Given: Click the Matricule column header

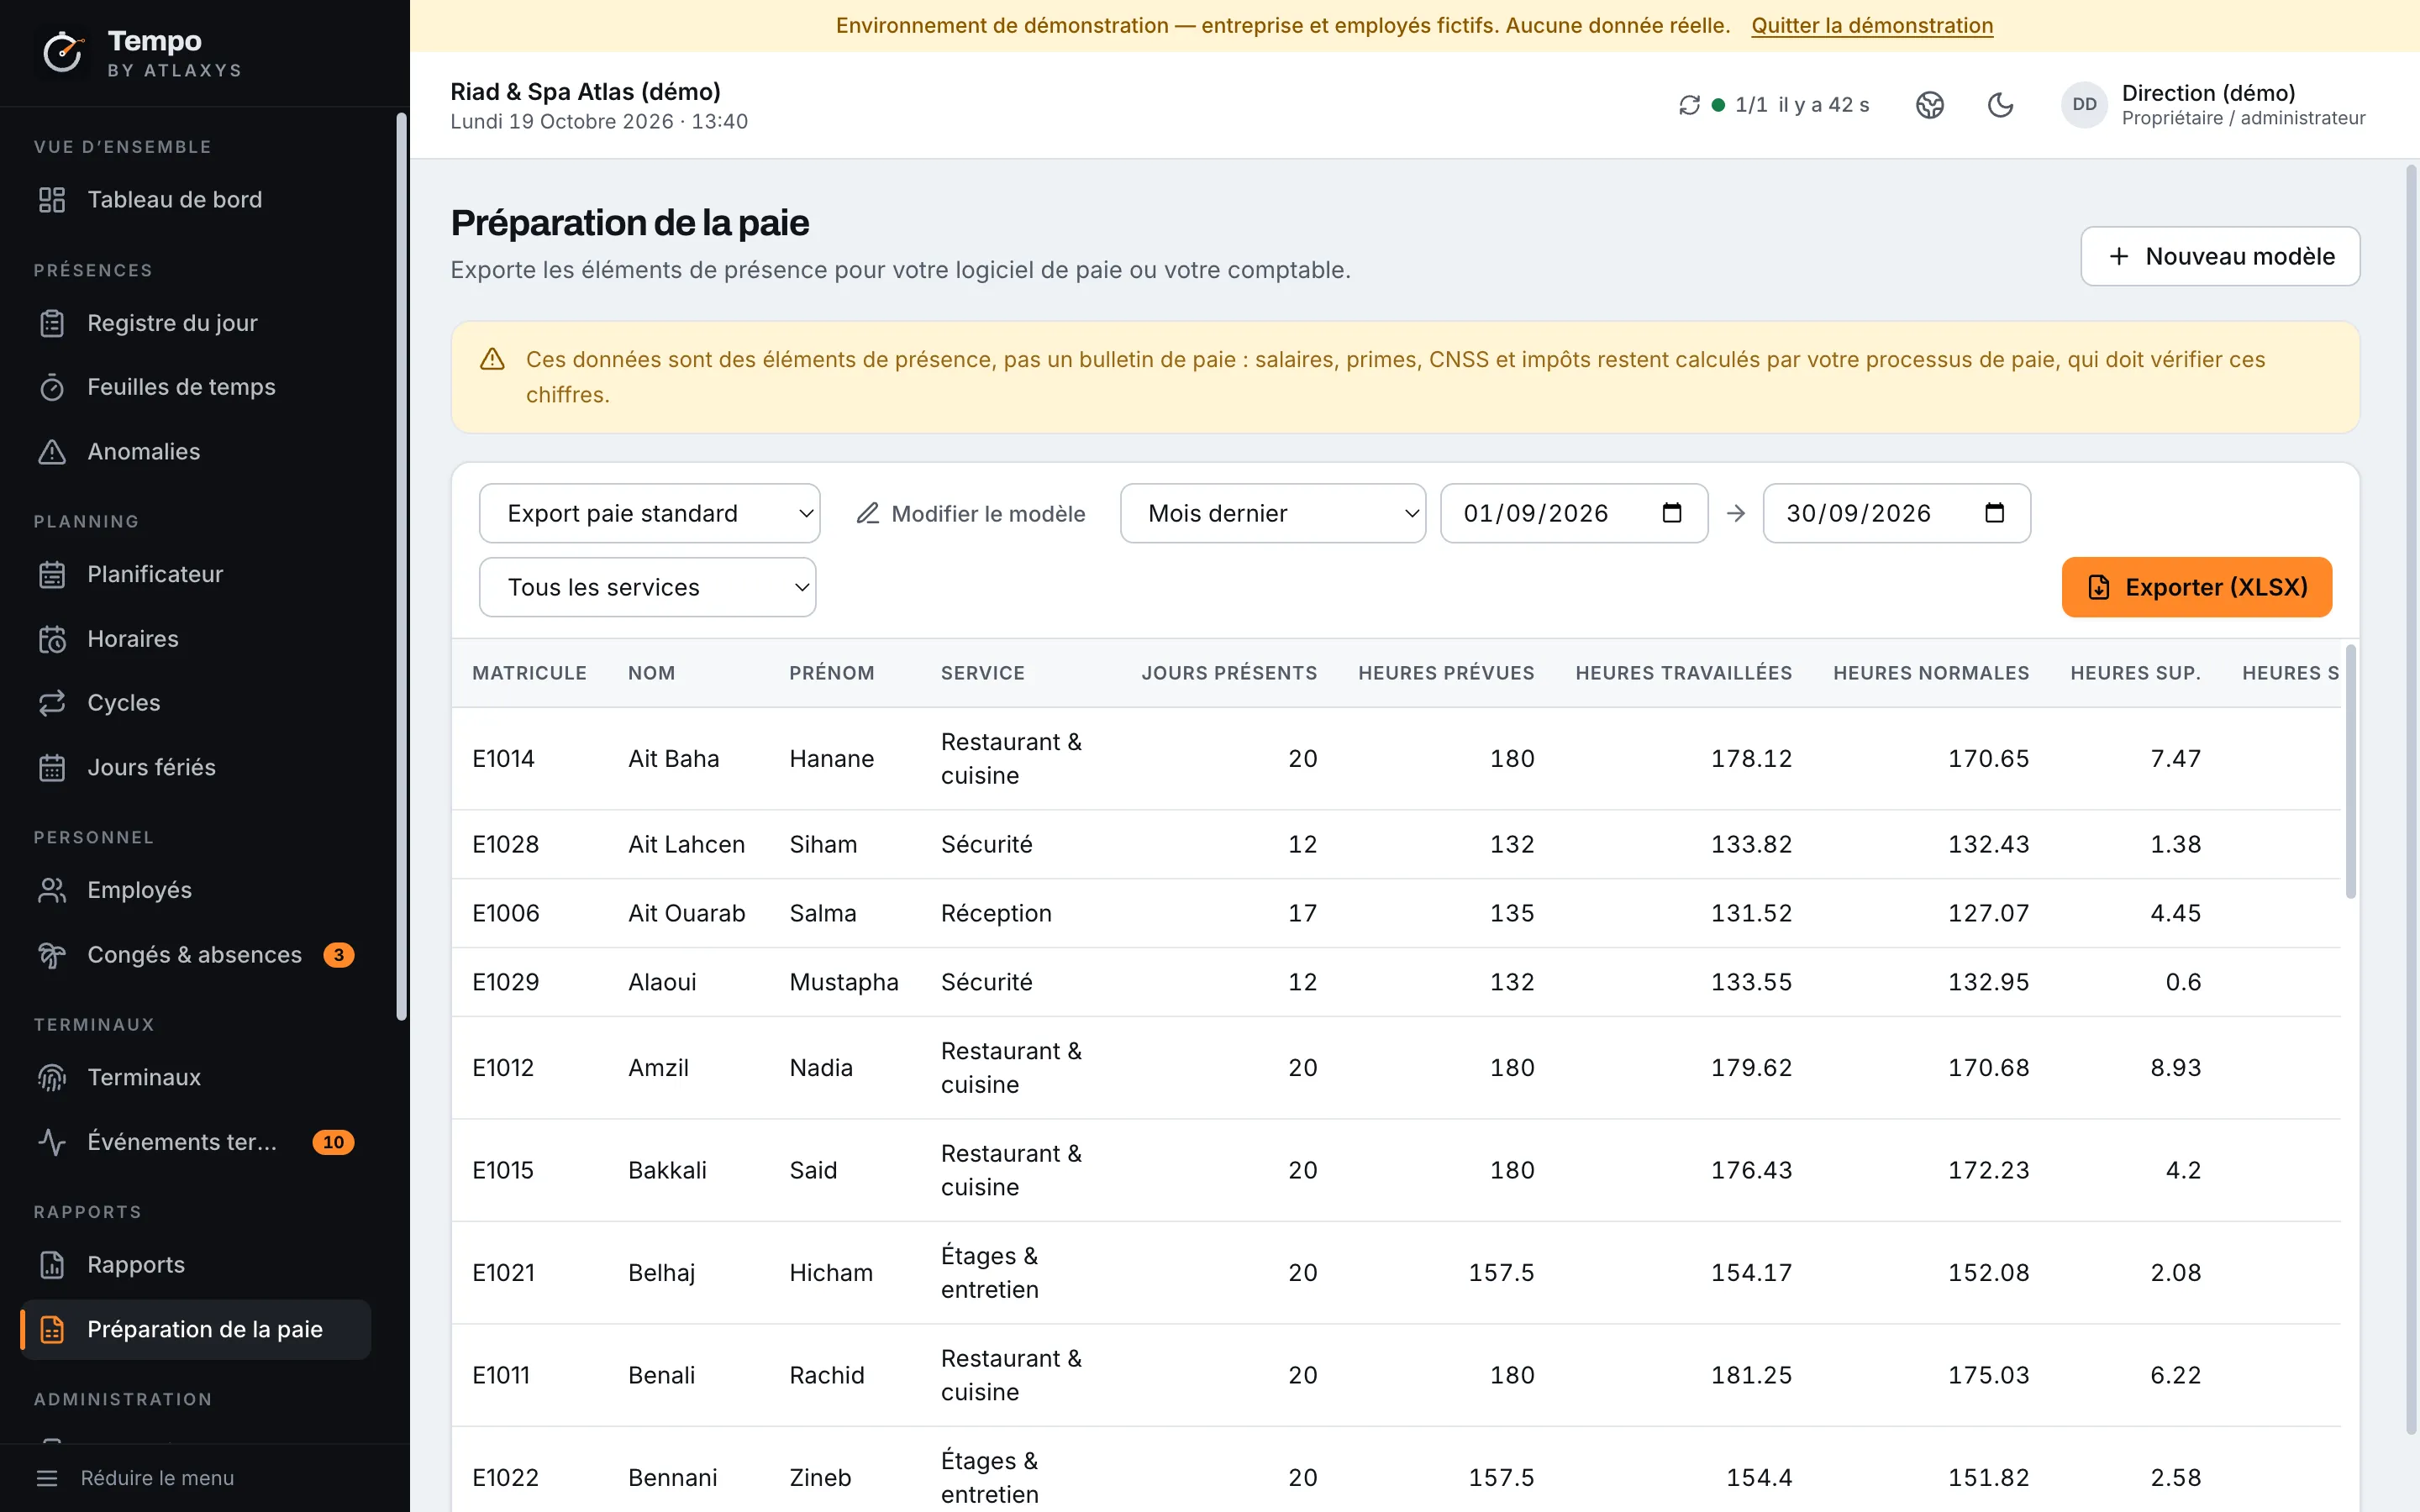Looking at the screenshot, I should 530,674.
